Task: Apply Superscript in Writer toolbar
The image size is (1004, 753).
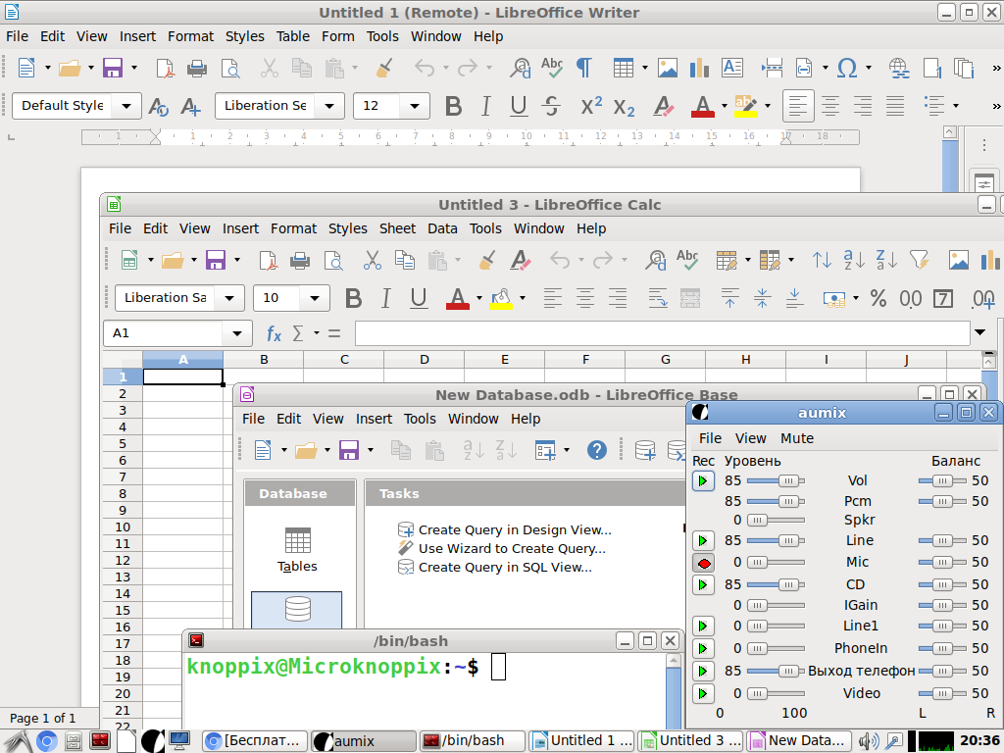Action: pyautogui.click(x=591, y=106)
